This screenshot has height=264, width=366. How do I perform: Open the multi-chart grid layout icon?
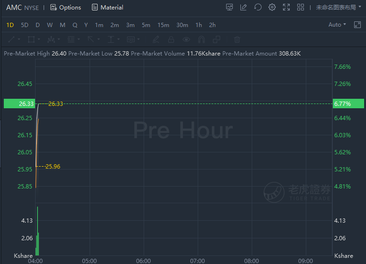pos(301,7)
